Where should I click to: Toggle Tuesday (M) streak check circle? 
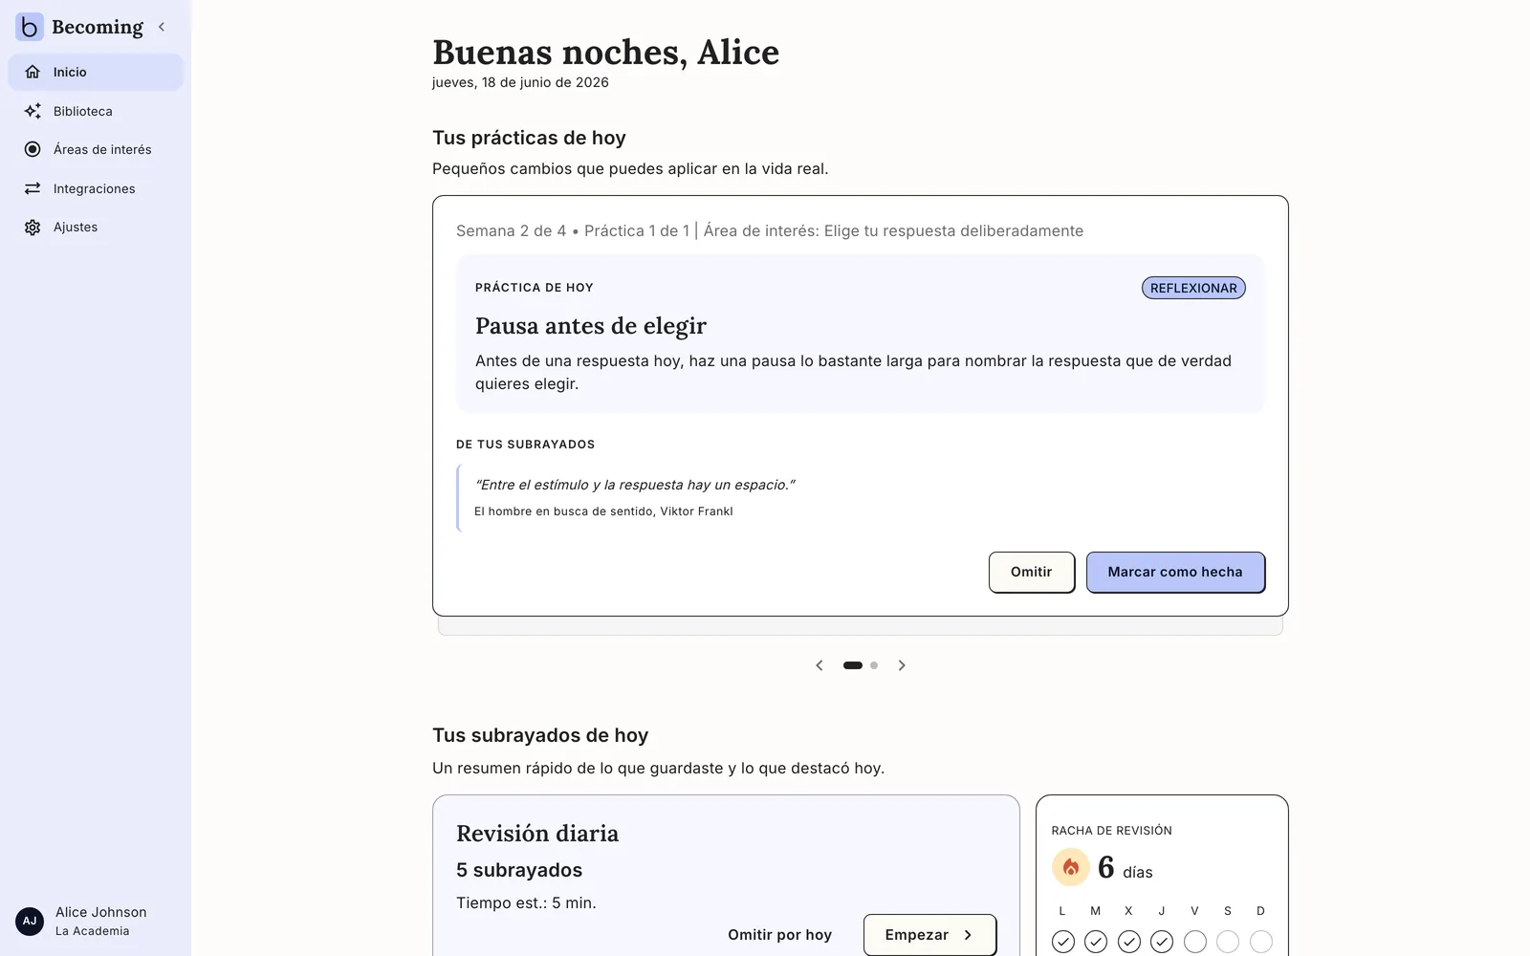[1096, 942]
